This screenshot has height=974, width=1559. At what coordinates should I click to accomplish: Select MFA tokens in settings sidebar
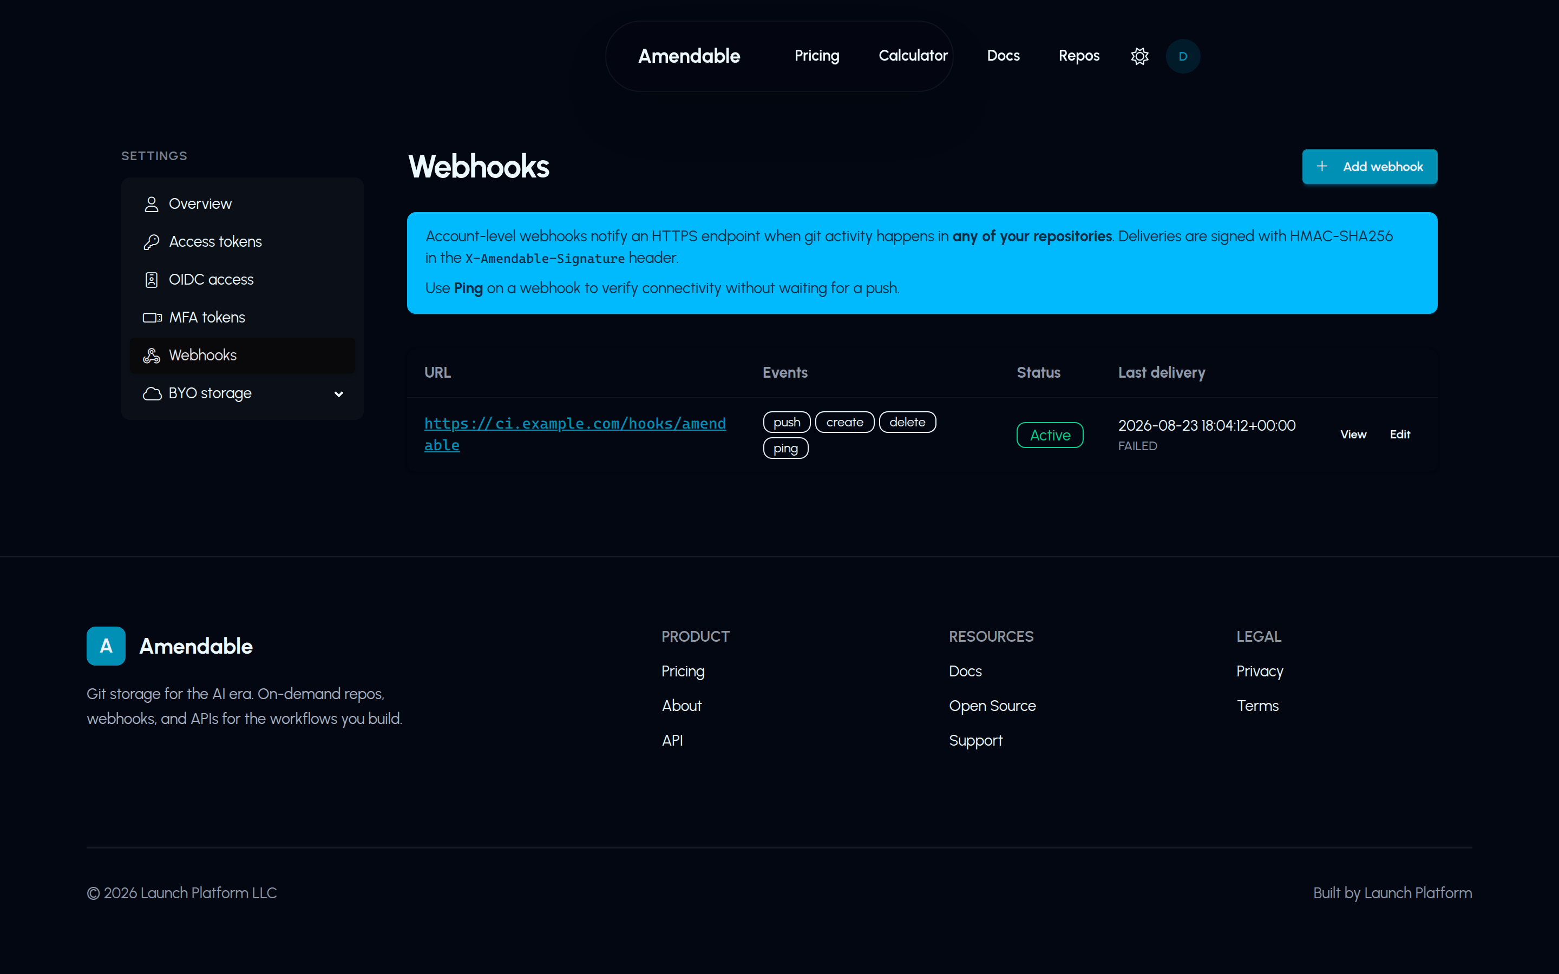click(x=242, y=318)
